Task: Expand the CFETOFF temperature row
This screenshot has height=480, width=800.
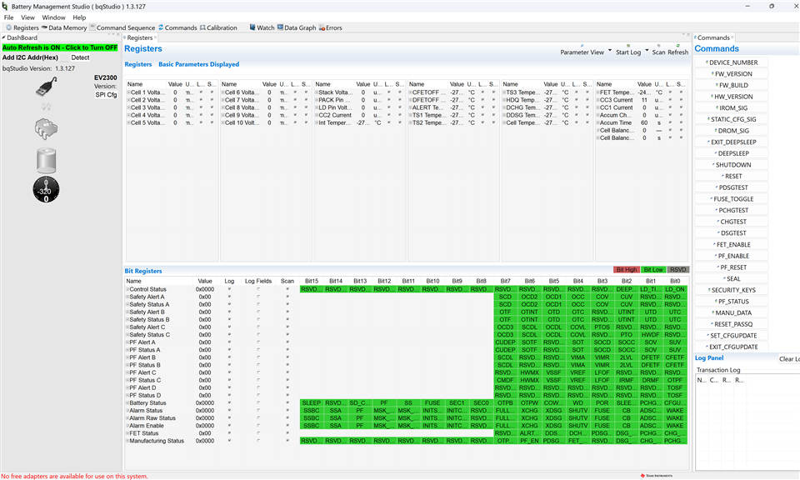Action: (410, 92)
